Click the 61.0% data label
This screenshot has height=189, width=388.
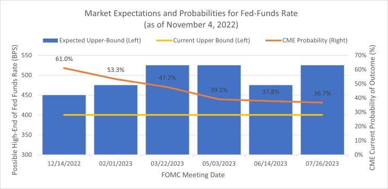coord(64,59)
